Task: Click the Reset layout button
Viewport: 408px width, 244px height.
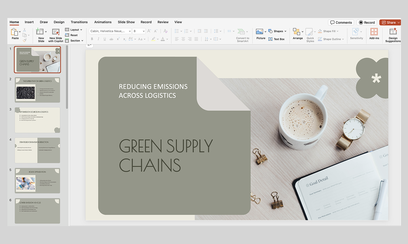Action: point(73,35)
